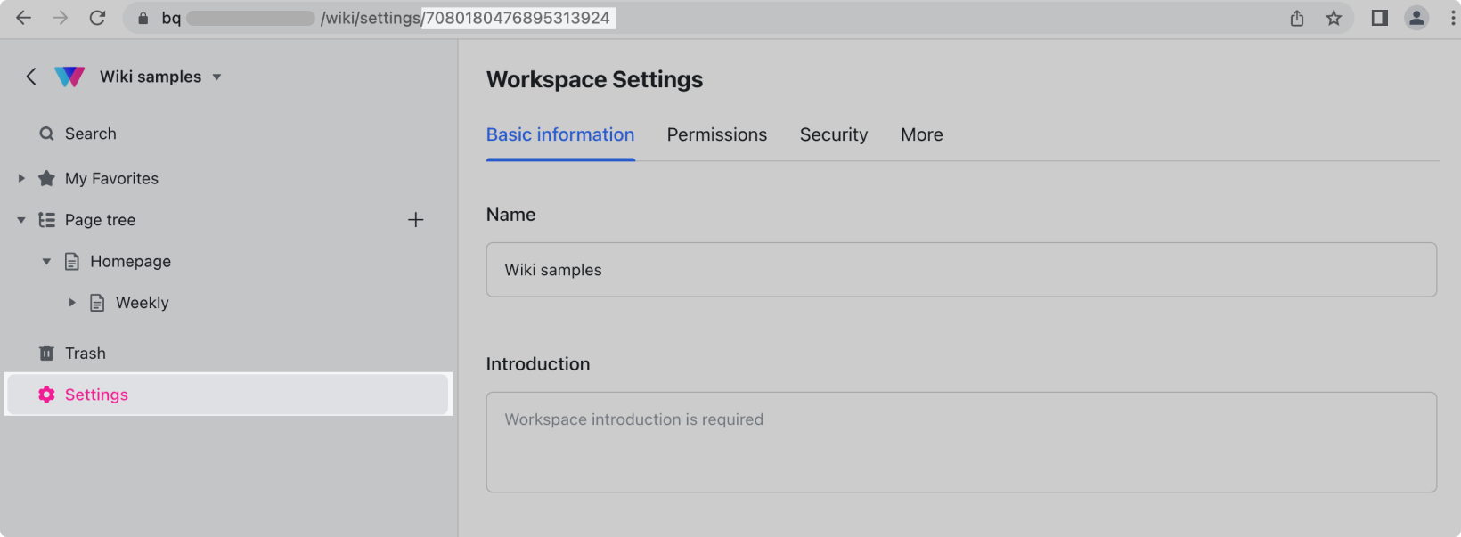Open the Homepage page
The height and width of the screenshot is (537, 1461).
130,262
